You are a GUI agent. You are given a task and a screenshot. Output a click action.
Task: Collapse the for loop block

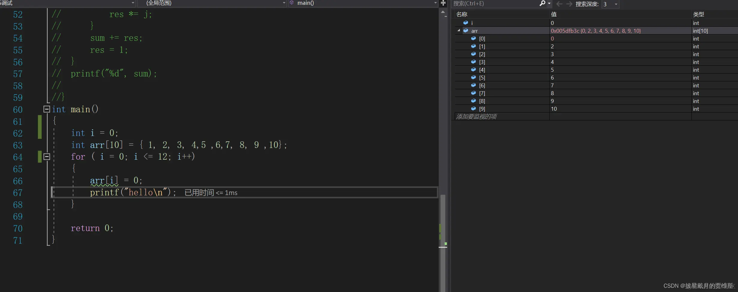46,156
